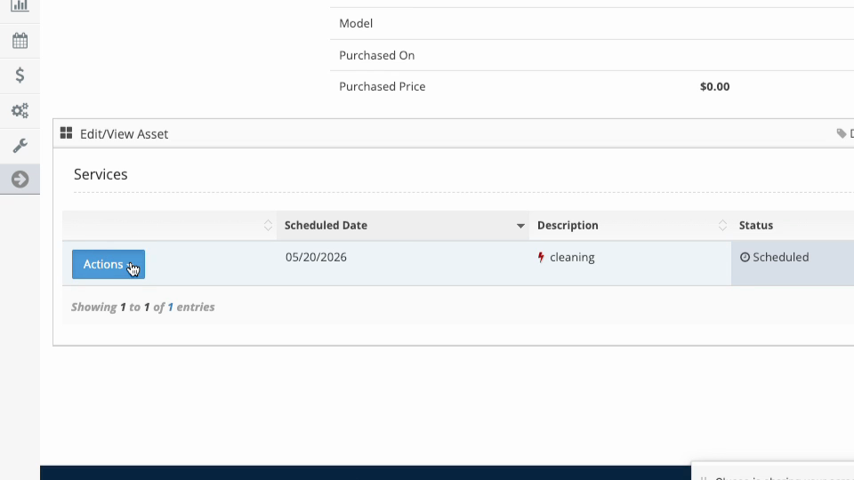854x480 pixels.
Task: Select the cleaning description text
Action: (572, 257)
